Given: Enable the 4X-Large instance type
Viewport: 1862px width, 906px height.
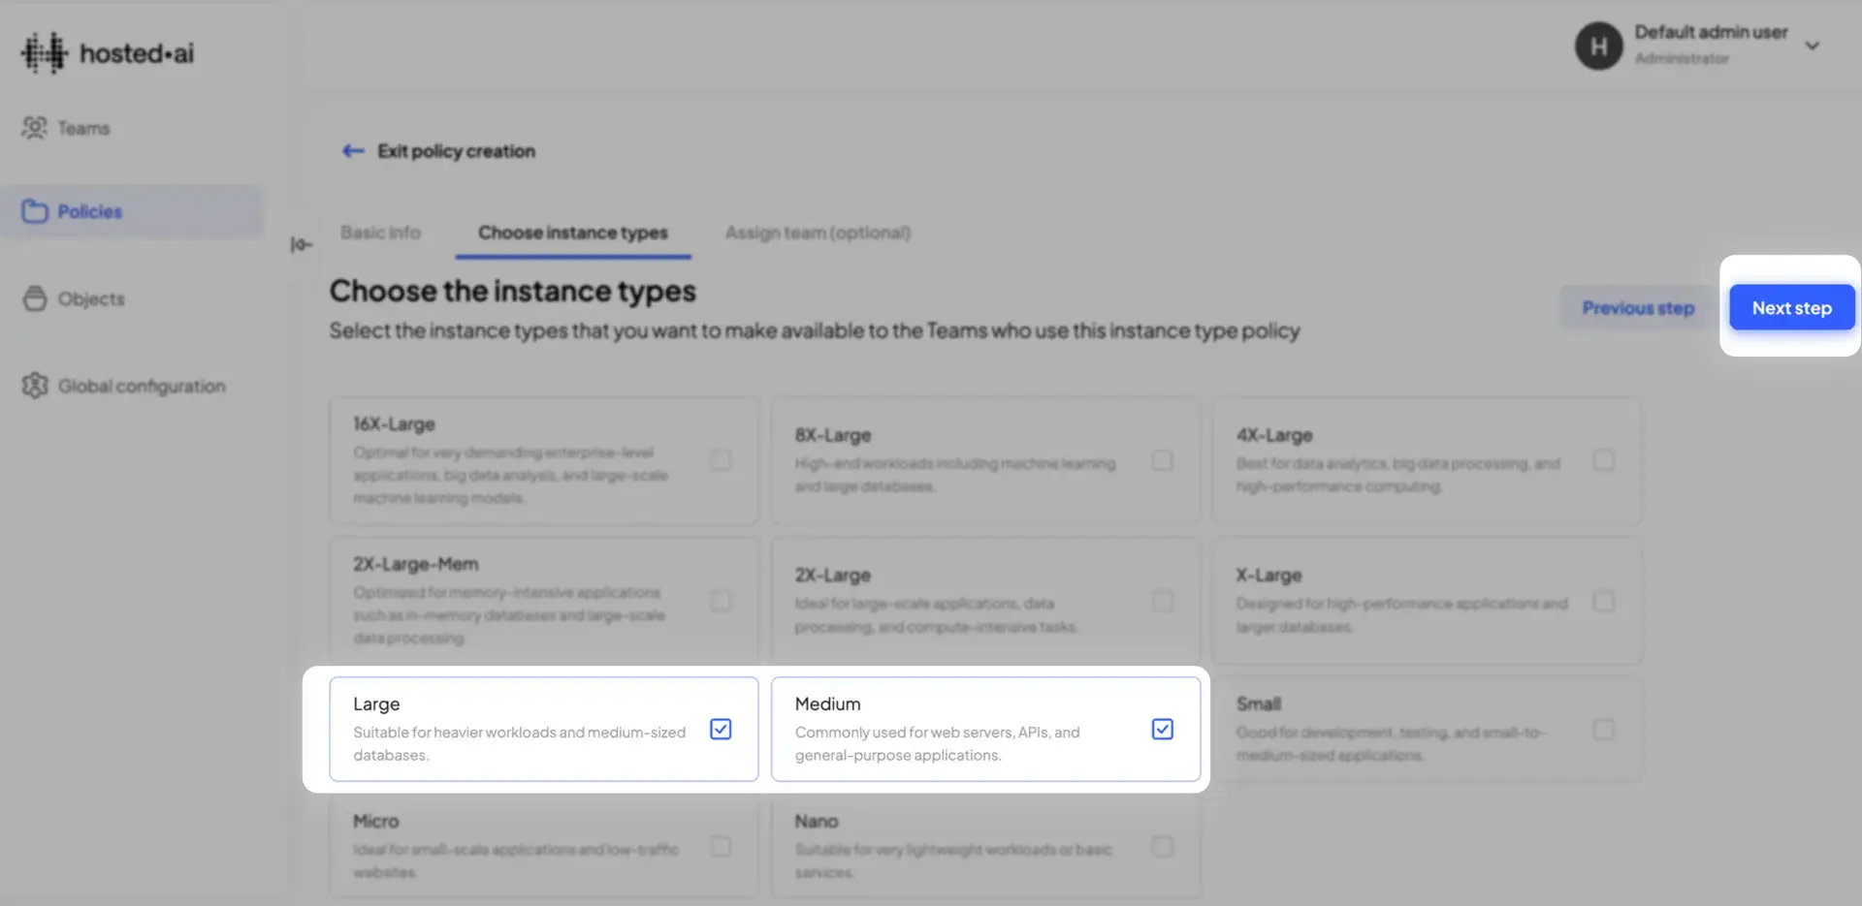Looking at the screenshot, I should [1605, 461].
